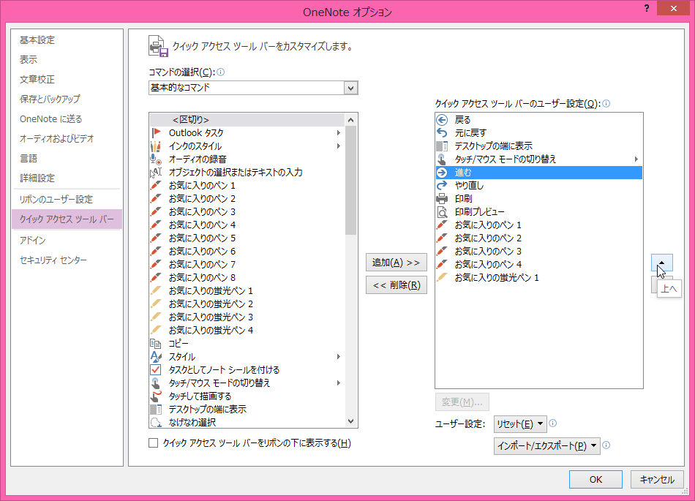Select the インクのスタイル pens icon

156,146
